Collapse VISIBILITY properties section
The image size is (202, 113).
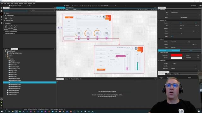coord(159,39)
